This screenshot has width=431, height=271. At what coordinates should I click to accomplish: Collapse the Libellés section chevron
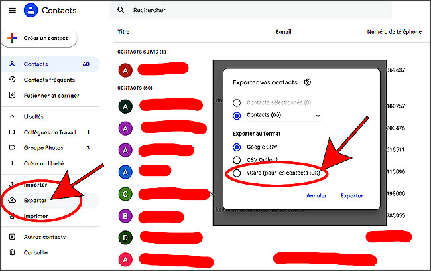click(x=12, y=116)
